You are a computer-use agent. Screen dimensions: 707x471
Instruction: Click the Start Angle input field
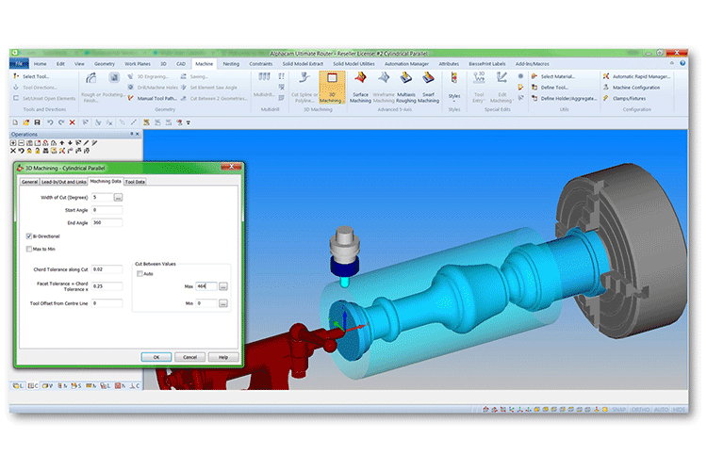tap(107, 210)
